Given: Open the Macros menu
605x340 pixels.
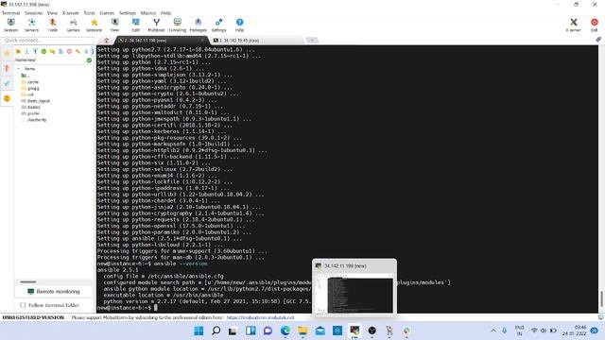Looking at the screenshot, I should (x=148, y=12).
